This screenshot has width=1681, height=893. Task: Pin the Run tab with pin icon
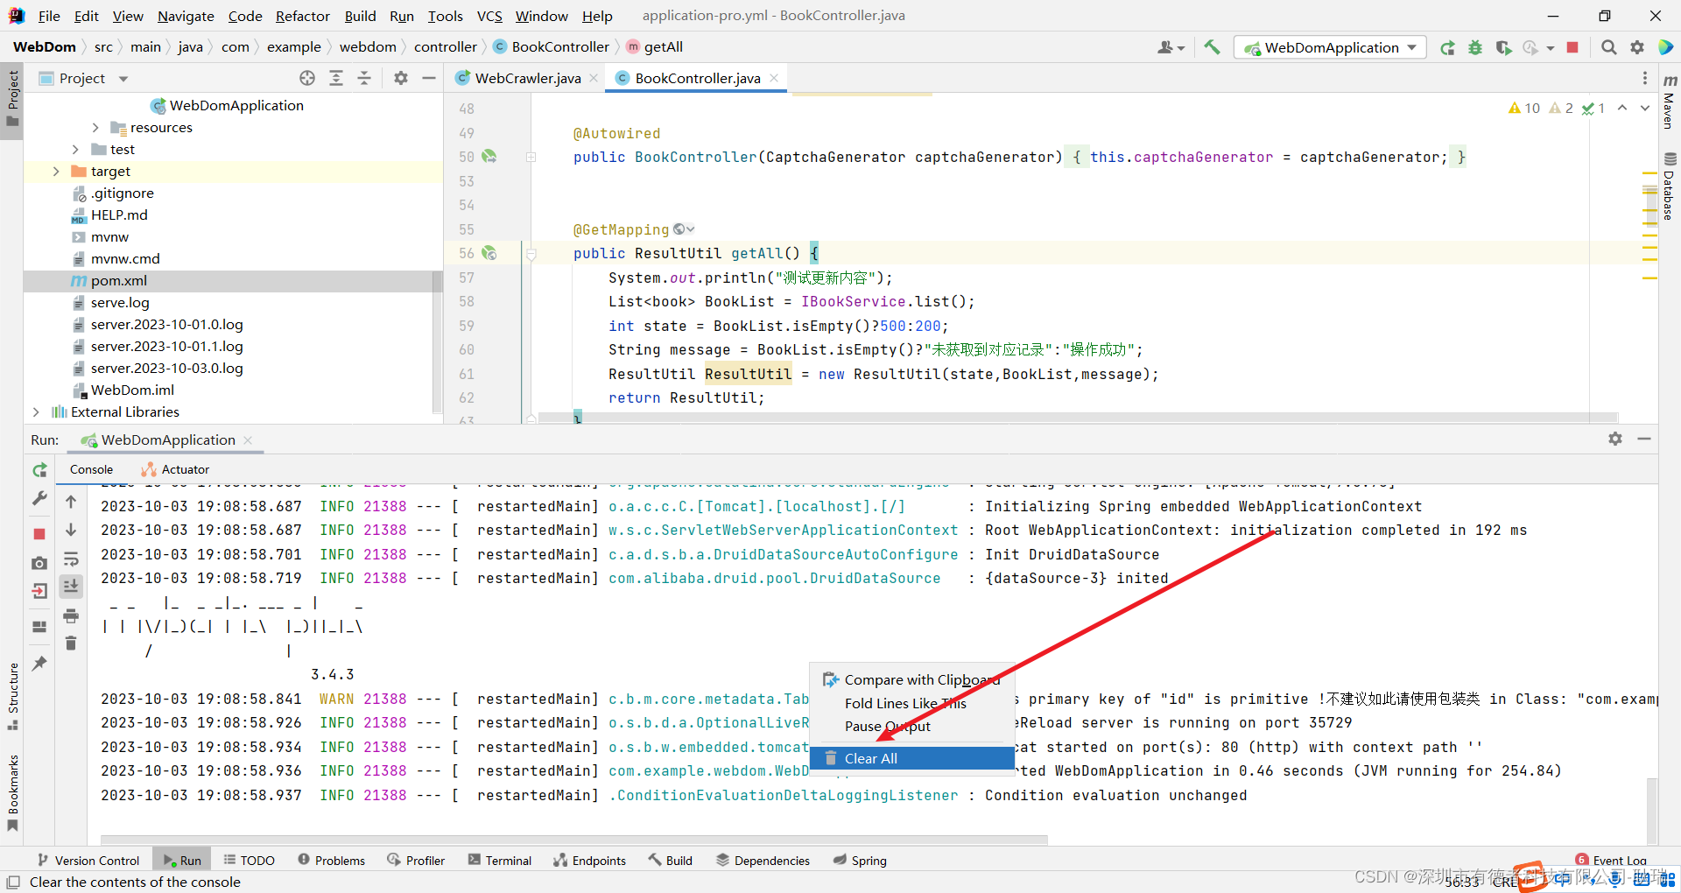click(39, 664)
